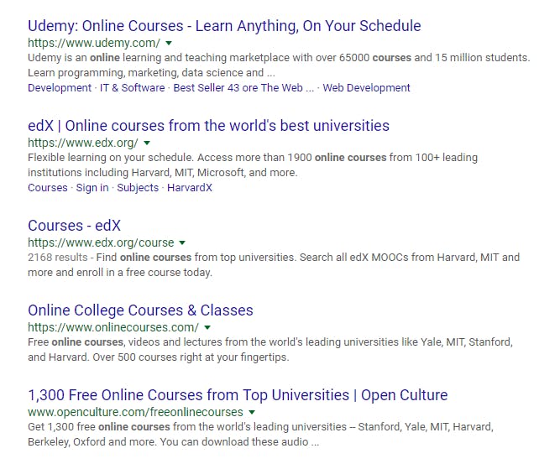This screenshot has width=560, height=464.
Task: Click the www.openculture.com/freeonlinecourses green URL
Action: pos(135,412)
